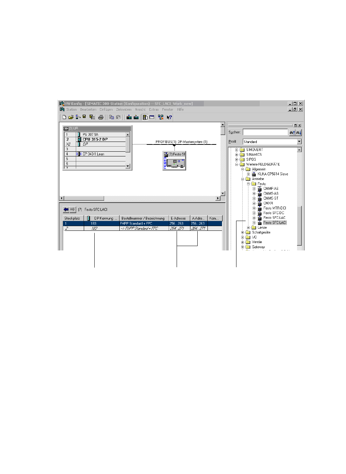Toggle the hardware catalog view icon
This screenshot has width=346, height=474.
click(x=145, y=117)
